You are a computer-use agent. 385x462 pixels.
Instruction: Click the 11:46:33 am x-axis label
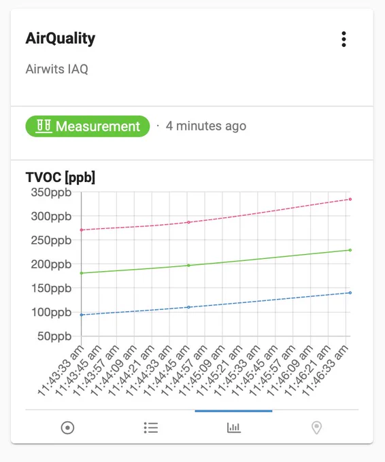tap(325, 370)
